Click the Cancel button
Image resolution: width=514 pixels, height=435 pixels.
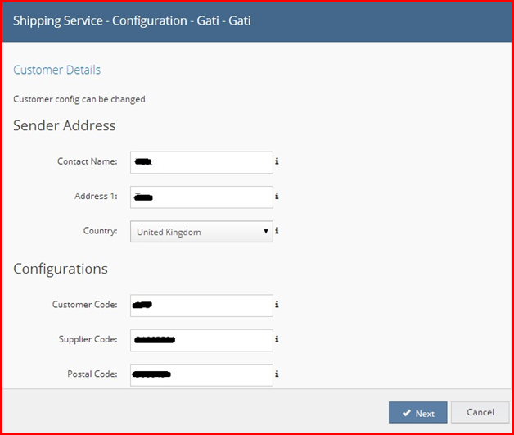(480, 412)
